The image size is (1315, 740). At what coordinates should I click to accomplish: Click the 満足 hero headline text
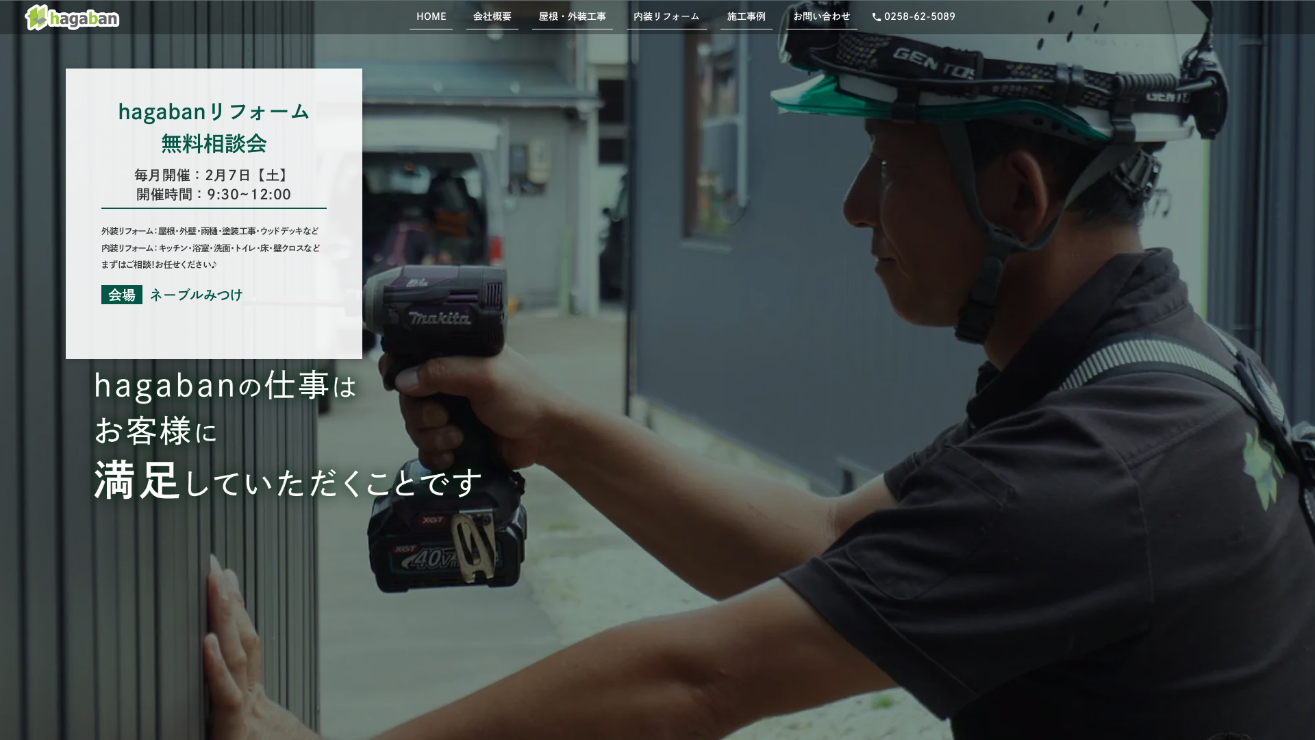137,480
